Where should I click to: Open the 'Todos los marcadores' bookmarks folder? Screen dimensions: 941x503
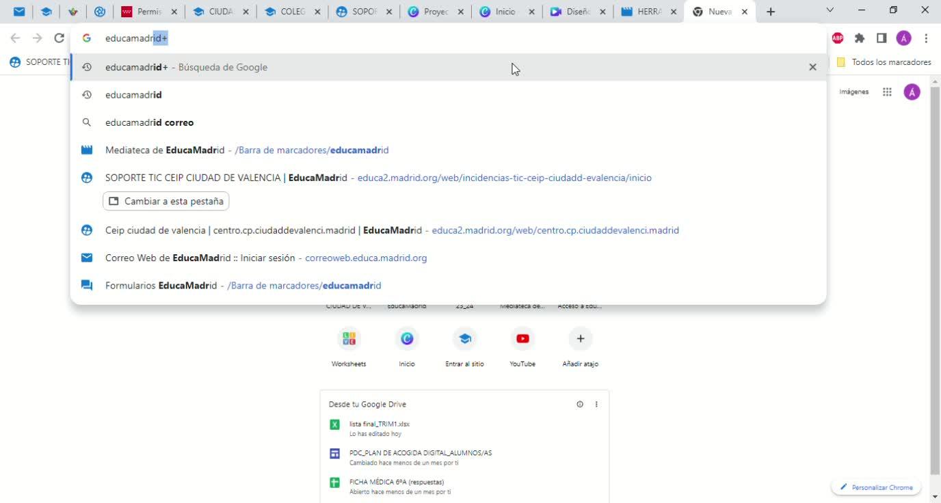click(884, 62)
